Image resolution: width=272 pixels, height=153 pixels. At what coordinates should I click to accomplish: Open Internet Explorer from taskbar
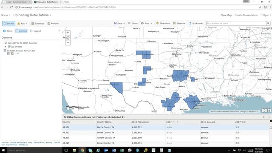(98, 150)
